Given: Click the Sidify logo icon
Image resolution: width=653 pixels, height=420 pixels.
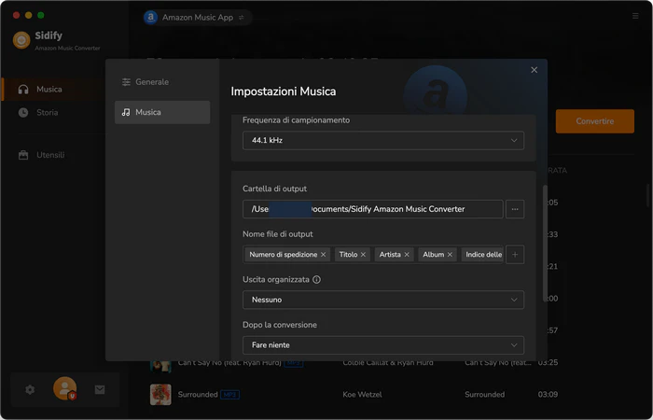Looking at the screenshot, I should point(21,40).
